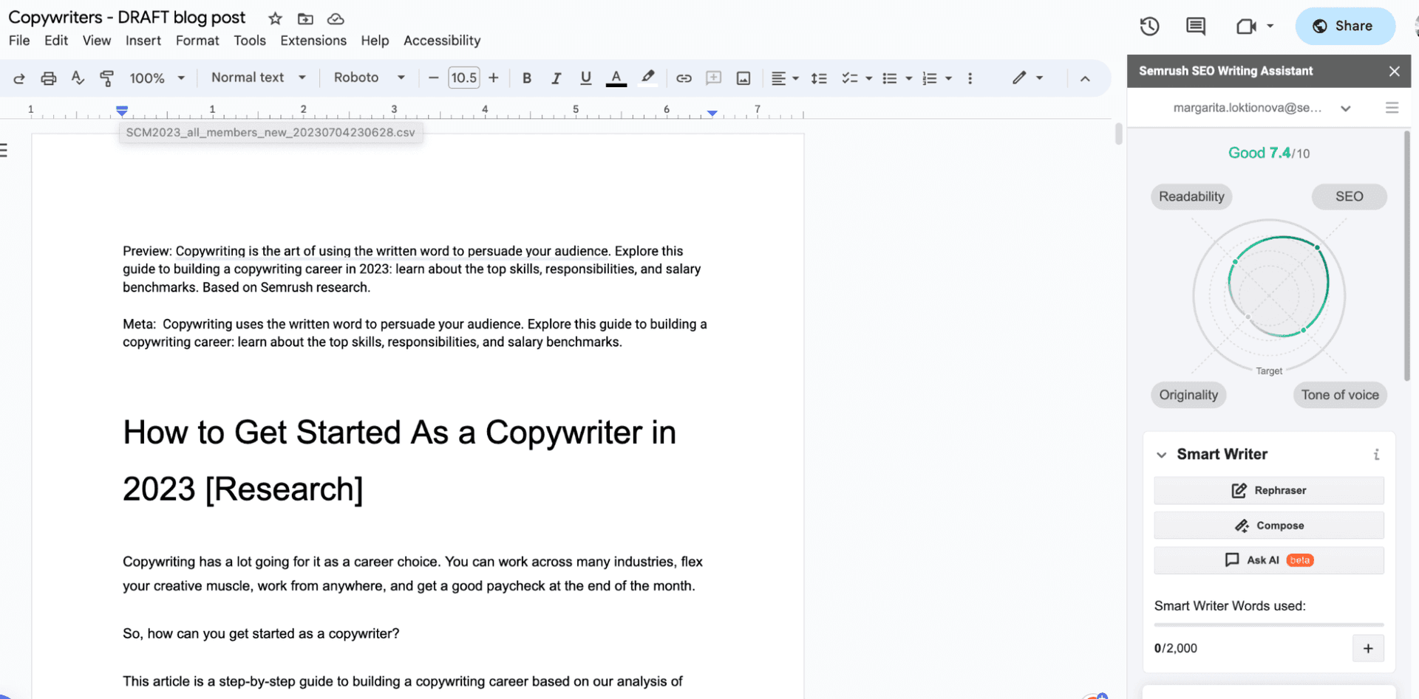Collapse the Smart Writer section

point(1162,455)
